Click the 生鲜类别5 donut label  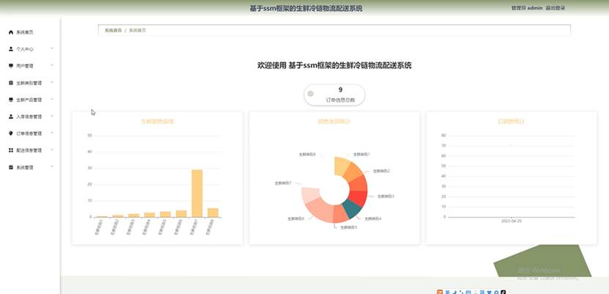[349, 227]
